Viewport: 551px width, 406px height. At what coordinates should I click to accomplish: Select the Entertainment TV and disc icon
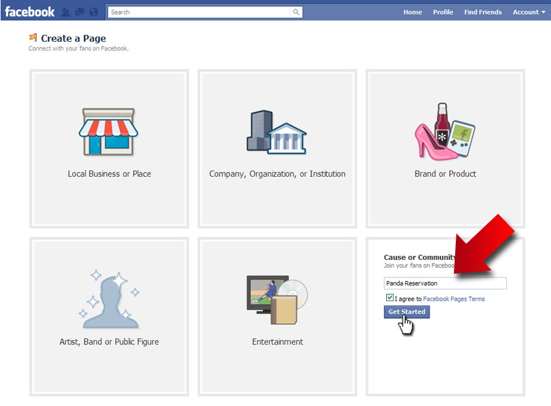(277, 299)
